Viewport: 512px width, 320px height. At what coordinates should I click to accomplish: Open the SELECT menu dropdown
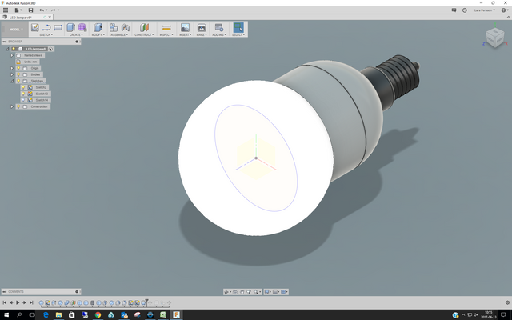(x=238, y=34)
